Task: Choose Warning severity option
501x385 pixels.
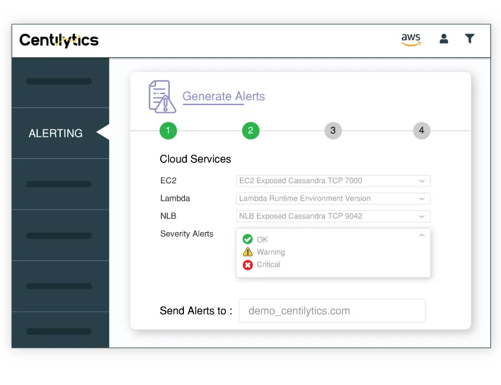Action: click(271, 252)
